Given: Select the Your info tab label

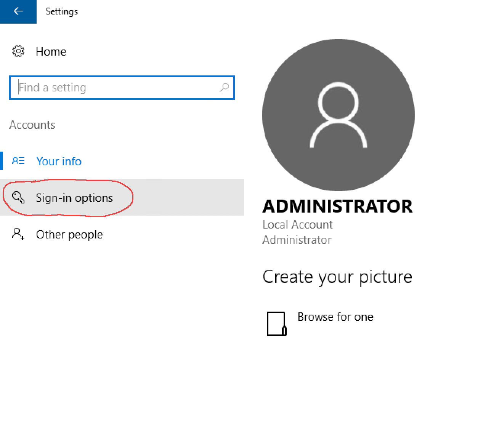Looking at the screenshot, I should (x=59, y=161).
